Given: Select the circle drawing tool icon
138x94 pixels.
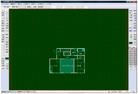Looking at the screenshot, I should click(7, 15).
